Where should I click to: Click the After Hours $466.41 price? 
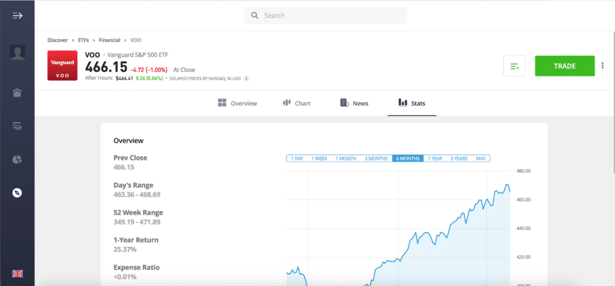124,79
